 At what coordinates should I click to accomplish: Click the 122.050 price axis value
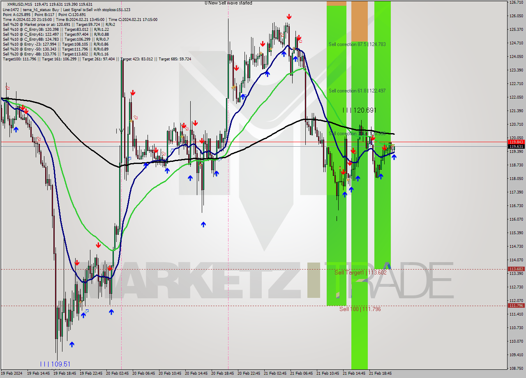[516, 97]
